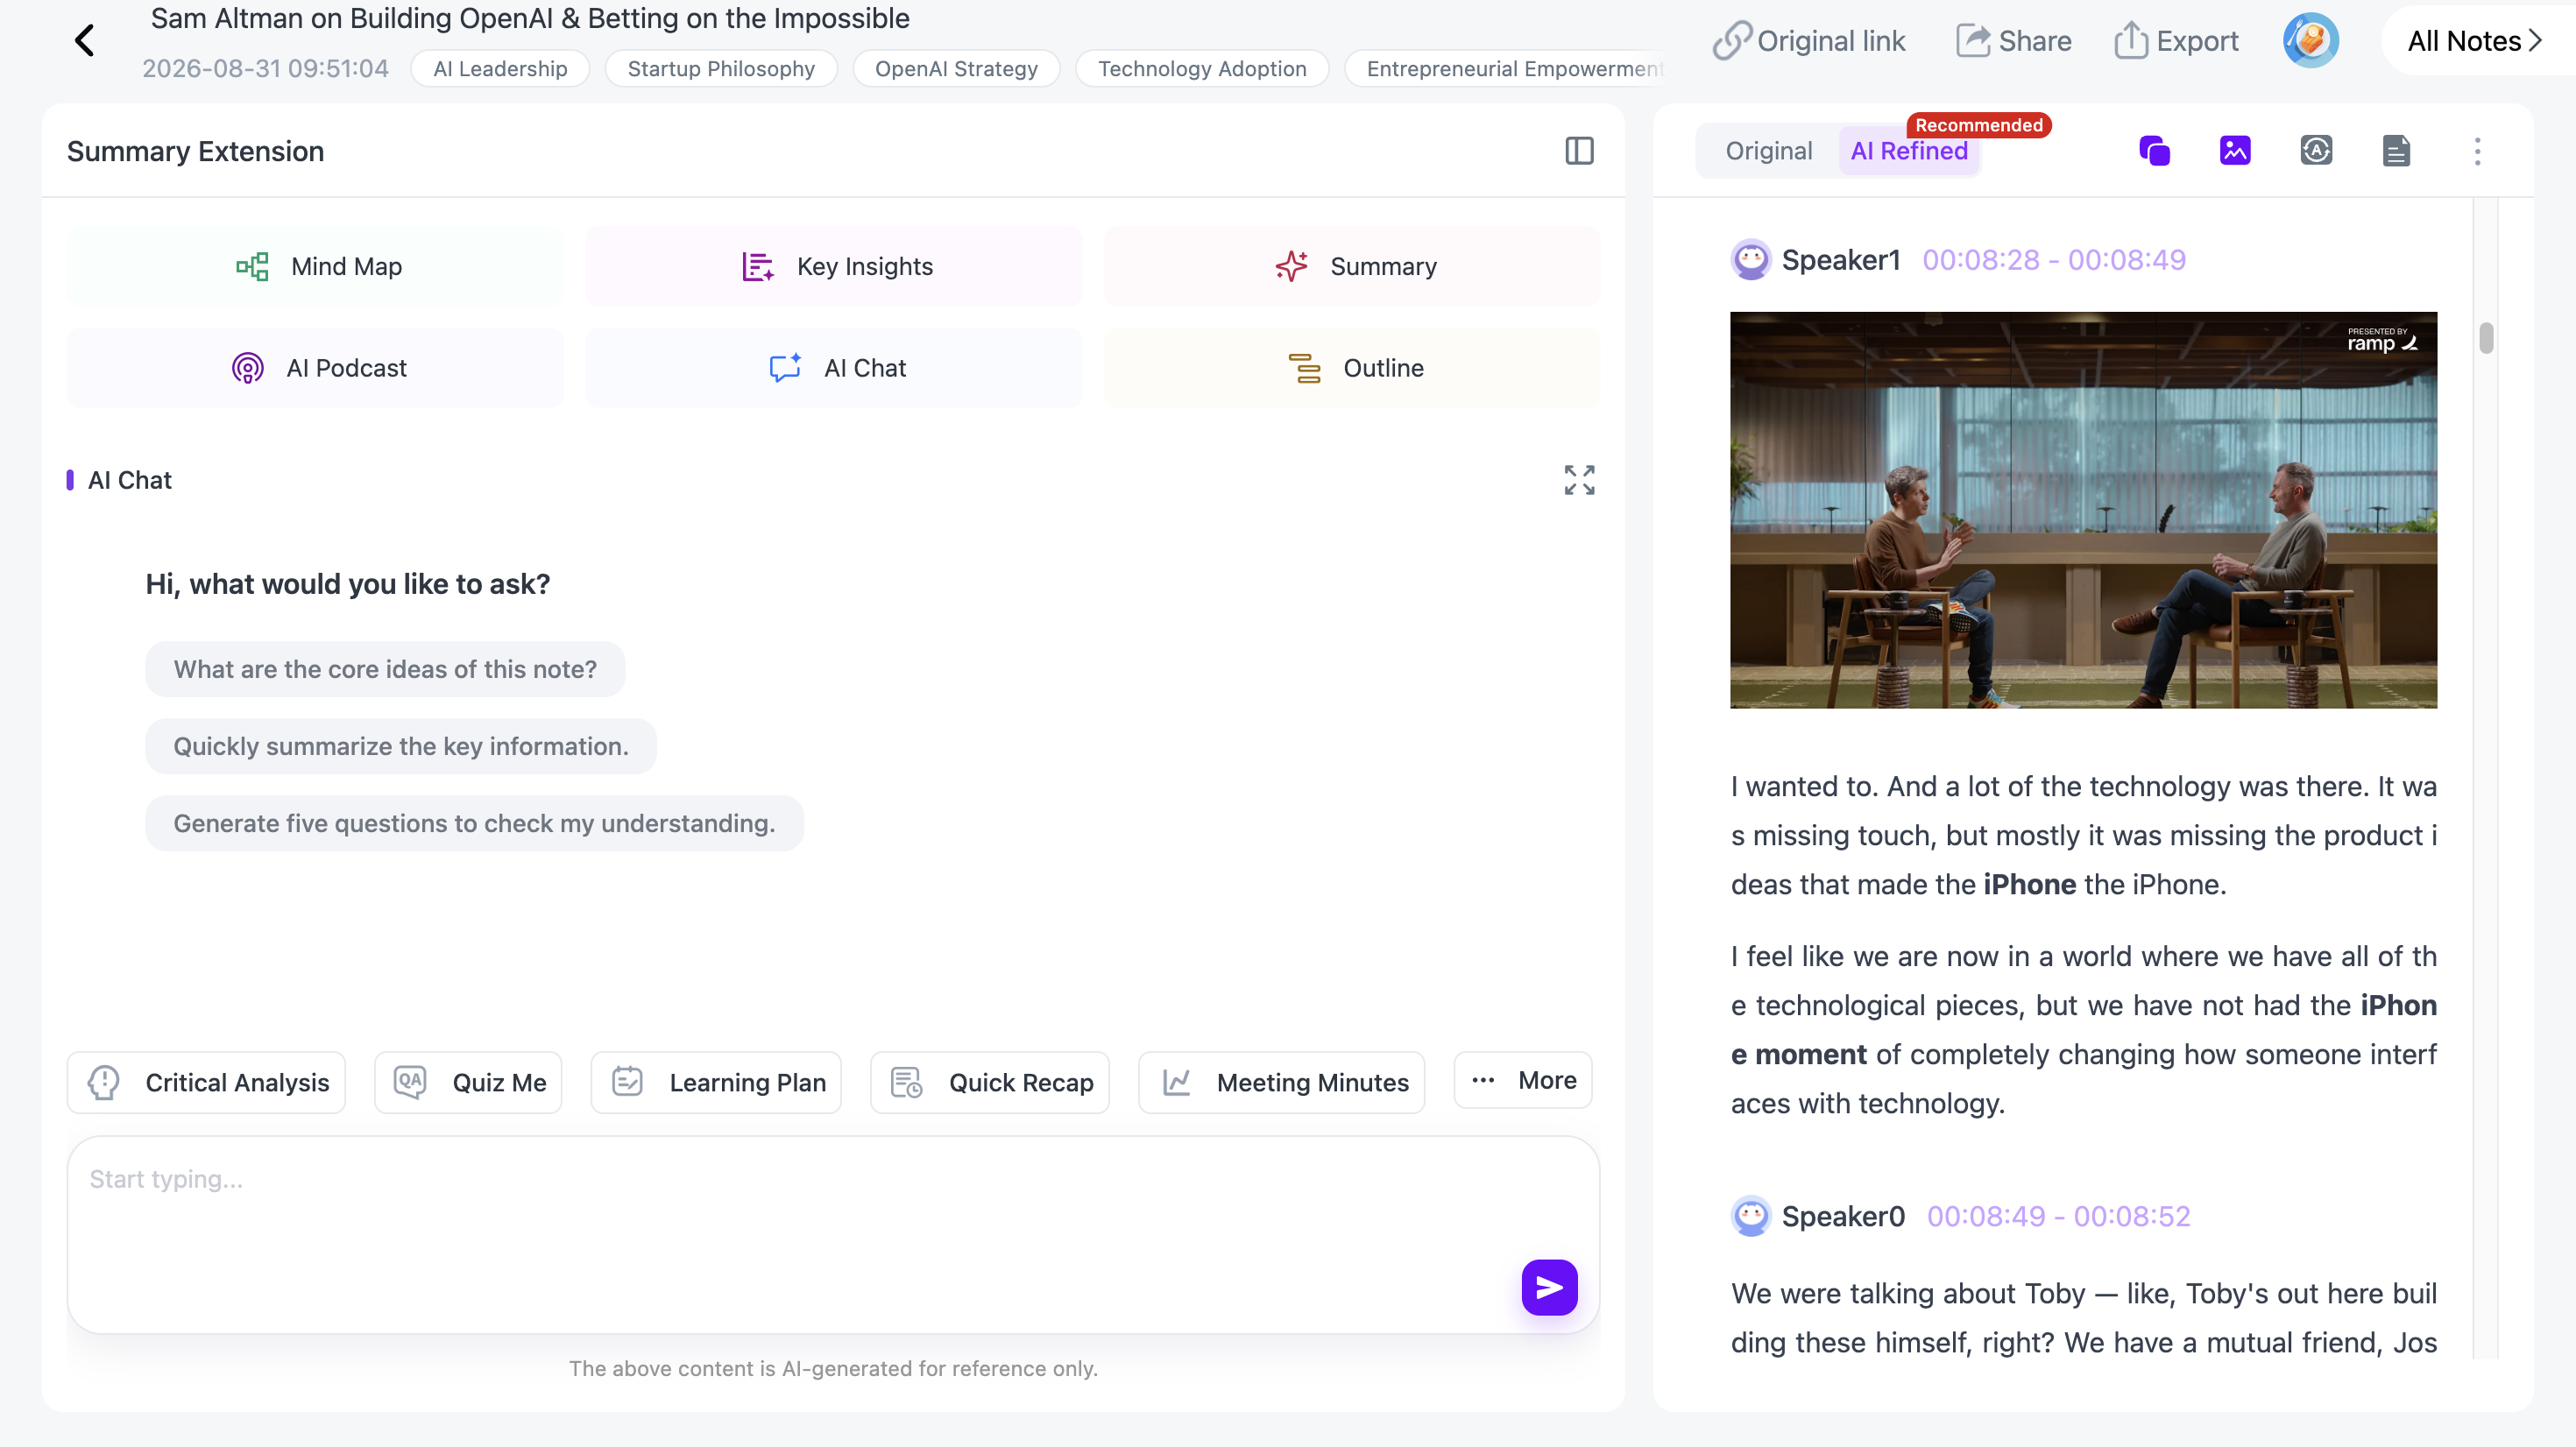
Task: Click the Learning Plan icon
Action: tap(627, 1082)
